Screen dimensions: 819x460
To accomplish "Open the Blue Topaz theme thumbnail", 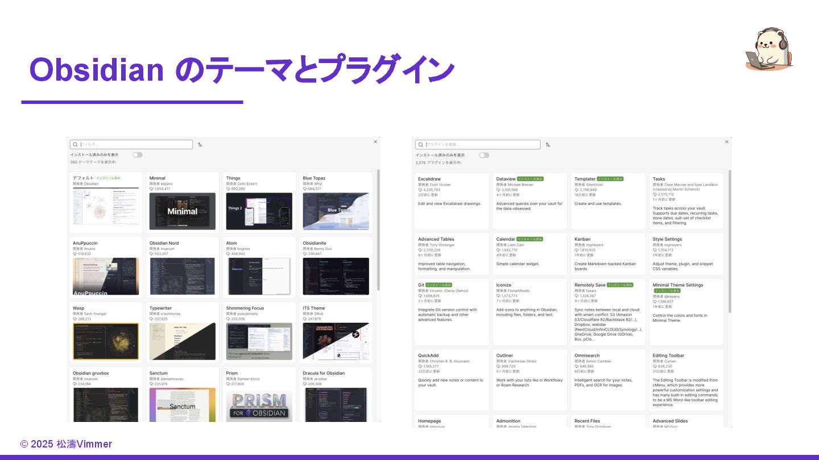I will click(x=336, y=211).
